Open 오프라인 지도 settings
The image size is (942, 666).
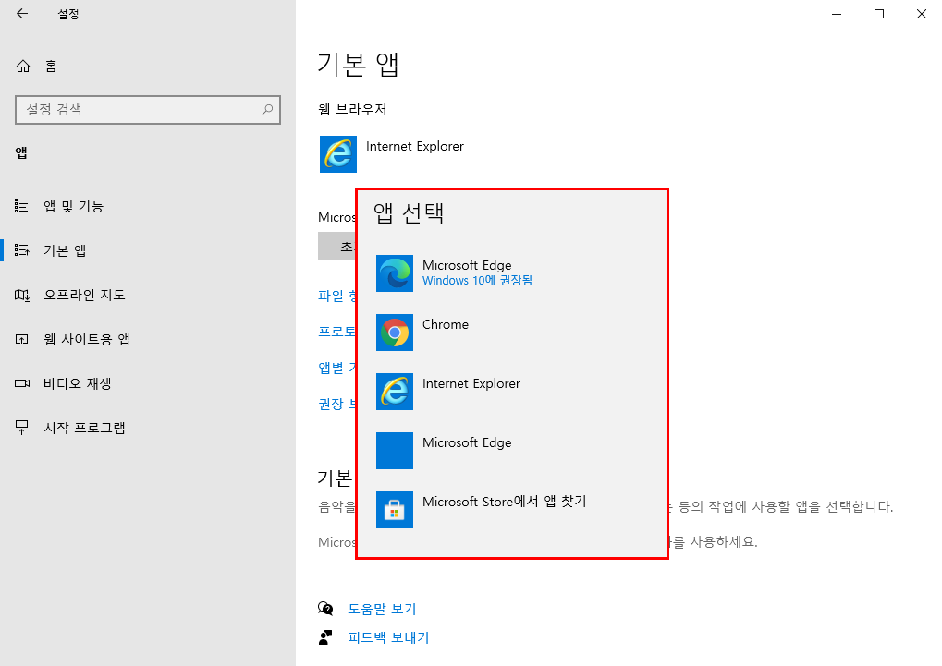tap(69, 295)
